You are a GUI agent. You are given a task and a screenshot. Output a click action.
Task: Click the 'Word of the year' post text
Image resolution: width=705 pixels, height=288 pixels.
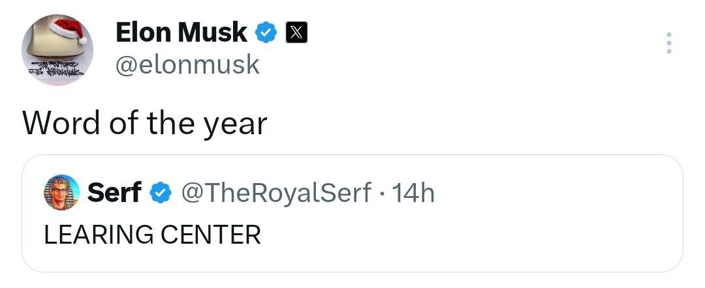[x=144, y=122]
